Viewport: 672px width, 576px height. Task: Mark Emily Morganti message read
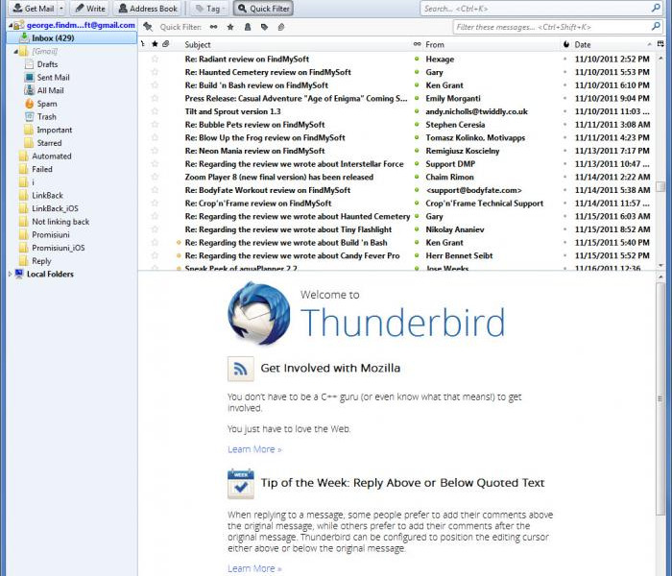(417, 99)
